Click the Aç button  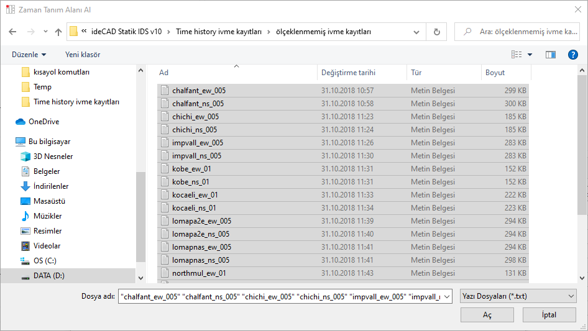coord(487,315)
